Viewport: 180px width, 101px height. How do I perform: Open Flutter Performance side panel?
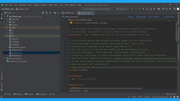tap(179, 52)
